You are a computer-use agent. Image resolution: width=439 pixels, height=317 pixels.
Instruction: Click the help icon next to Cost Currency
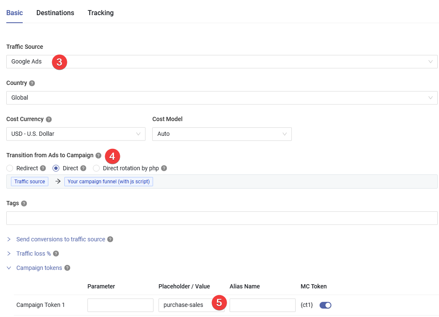pos(49,119)
